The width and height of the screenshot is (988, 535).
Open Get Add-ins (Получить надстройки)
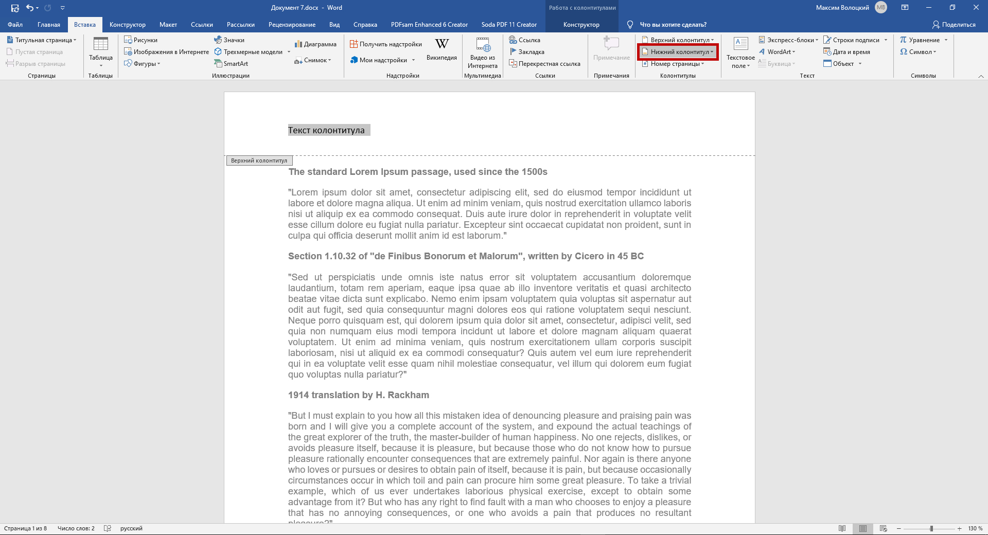pos(386,44)
